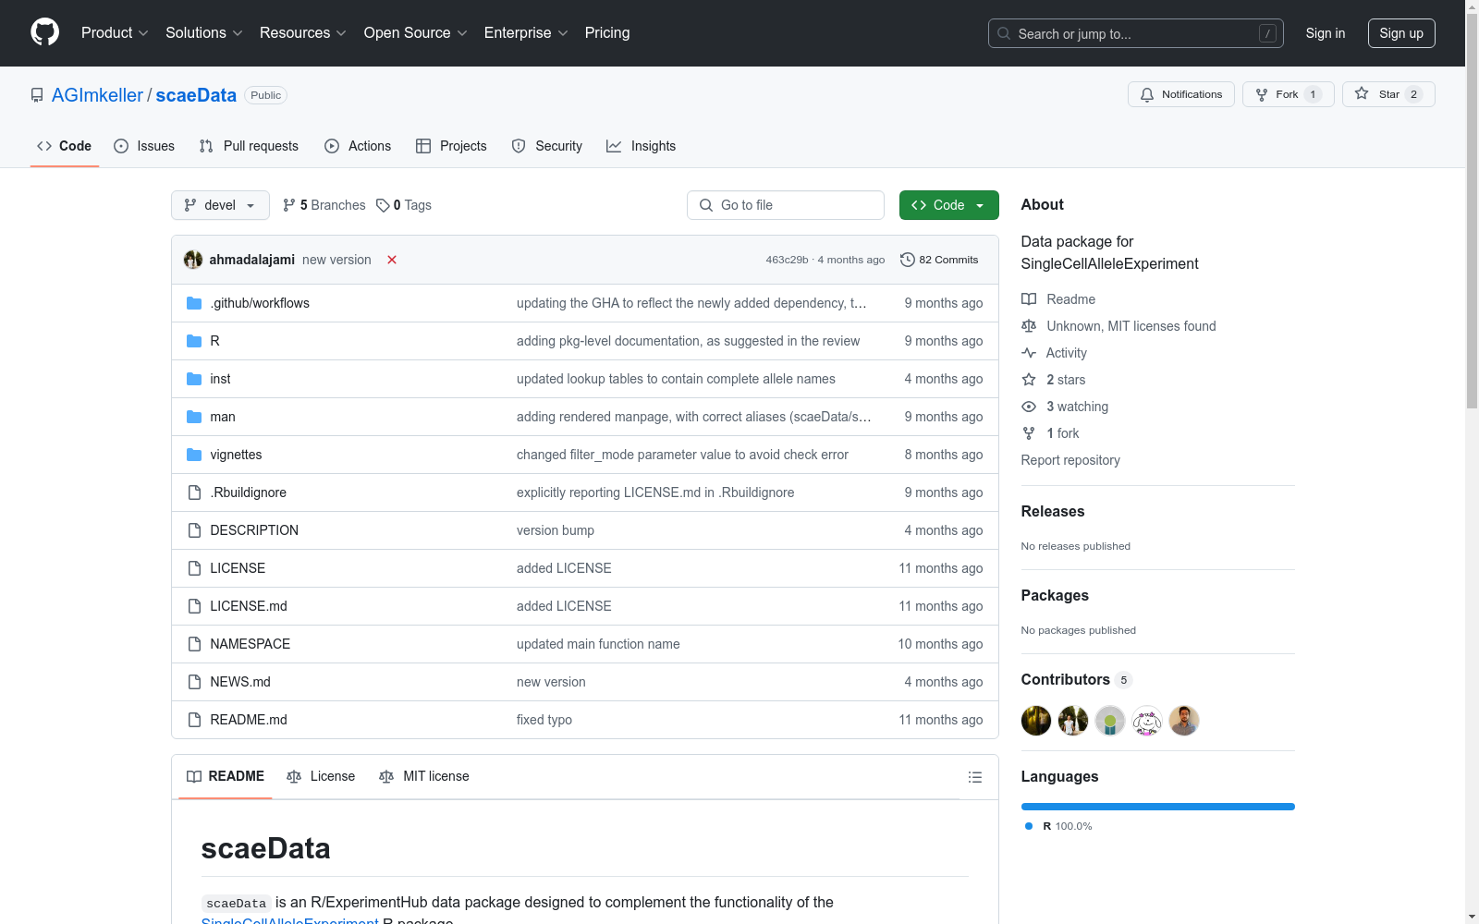Click the failed status X icon

pos(392,260)
